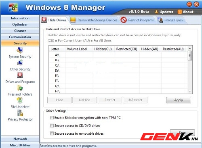
Task: Check Secure access to removable drives
Action: click(52, 133)
